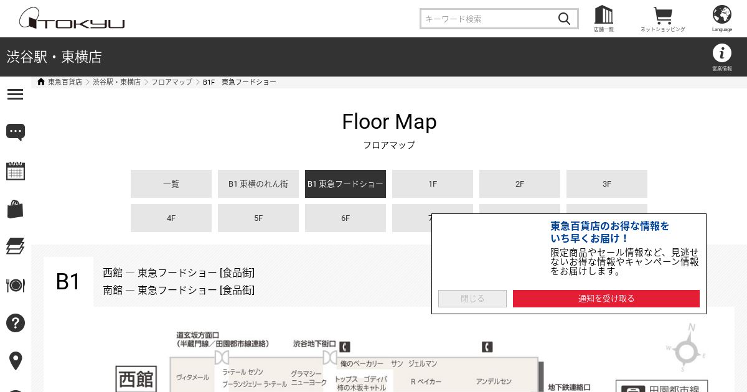Open the location pin sidebar icon
The height and width of the screenshot is (392, 747).
16,361
